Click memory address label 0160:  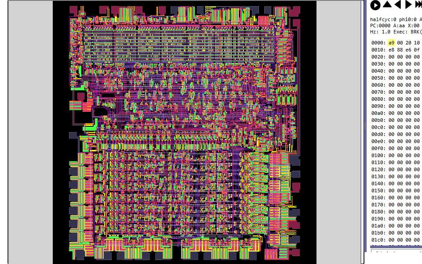tap(378, 198)
